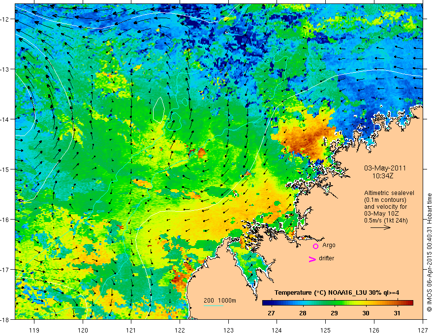Click the latitude axis label '-16'

point(5,220)
